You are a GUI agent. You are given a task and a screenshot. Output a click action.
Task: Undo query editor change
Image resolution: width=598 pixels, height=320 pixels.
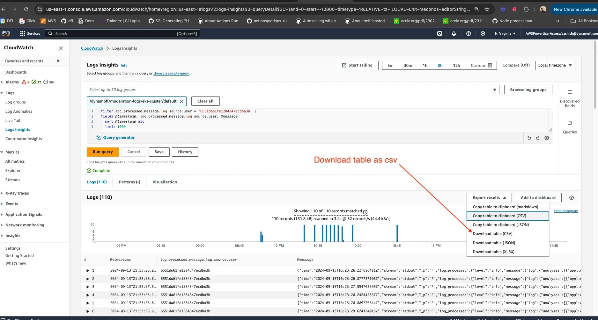click(529, 138)
